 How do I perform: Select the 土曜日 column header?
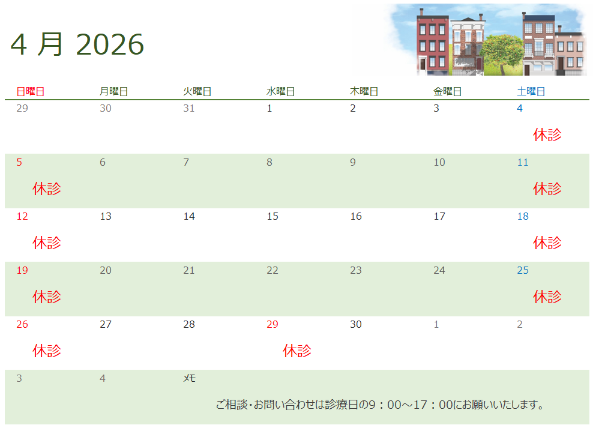(x=531, y=92)
